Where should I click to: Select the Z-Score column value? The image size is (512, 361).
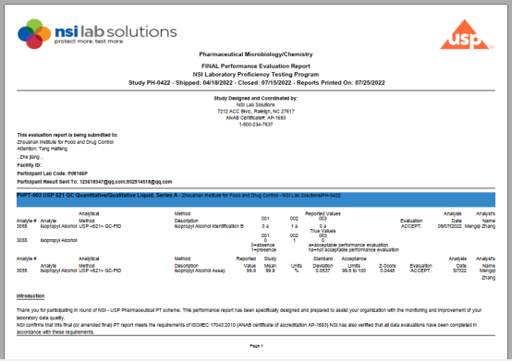[x=387, y=271]
